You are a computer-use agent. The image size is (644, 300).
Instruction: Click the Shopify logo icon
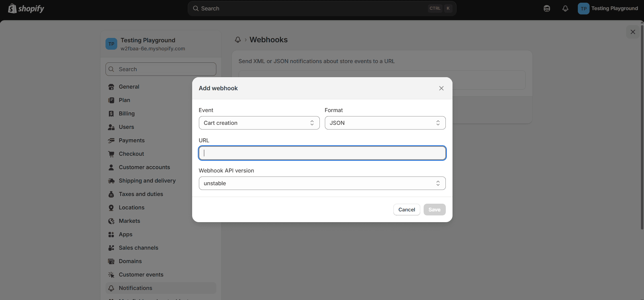[12, 8]
